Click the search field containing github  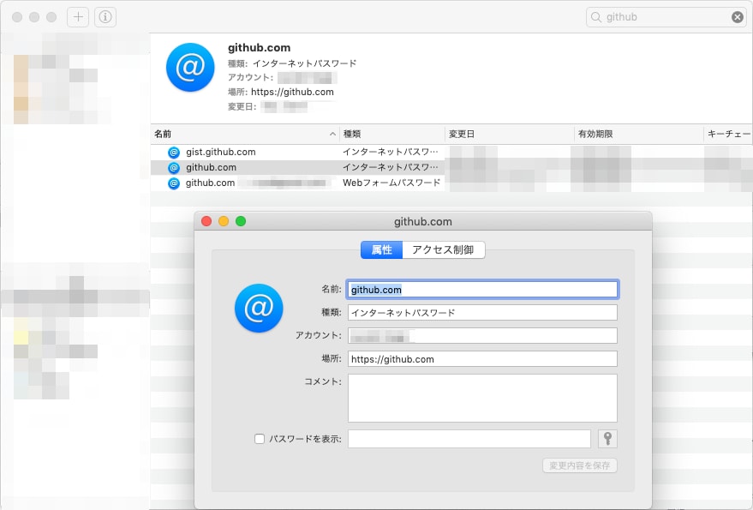[x=666, y=17]
